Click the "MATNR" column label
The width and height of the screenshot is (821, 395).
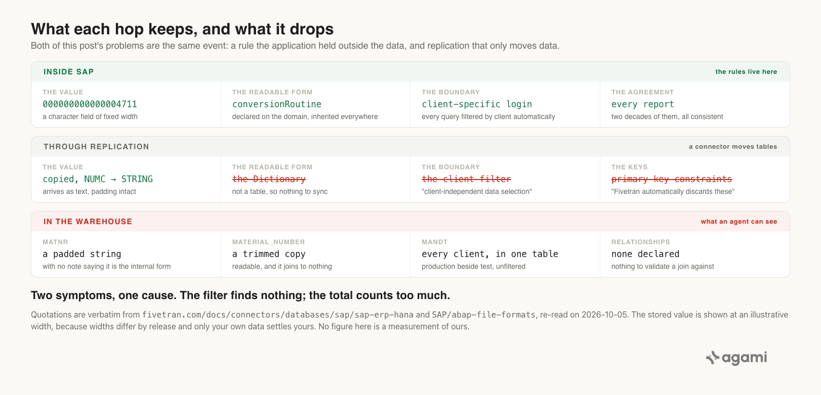click(x=55, y=242)
